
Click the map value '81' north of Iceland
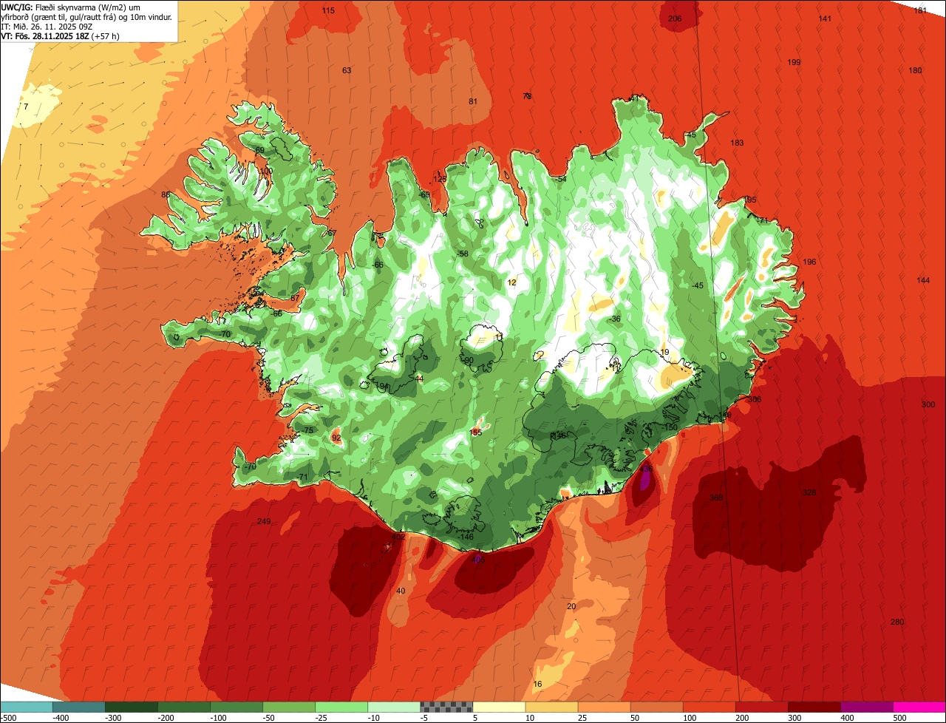coord(473,101)
